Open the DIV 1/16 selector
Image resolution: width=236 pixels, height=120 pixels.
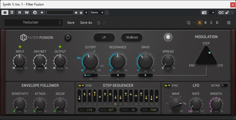pos(87,110)
